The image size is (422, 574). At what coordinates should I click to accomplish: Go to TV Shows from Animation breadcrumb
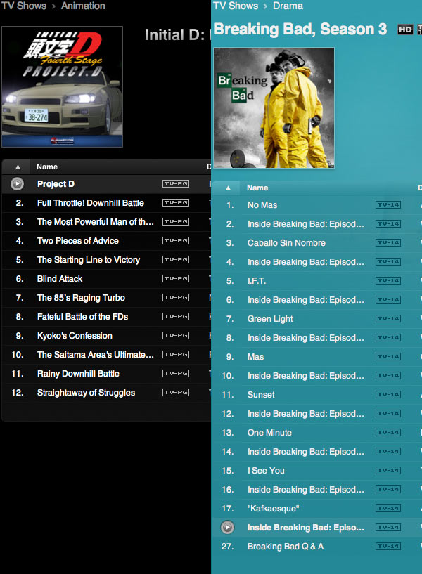pos(23,6)
